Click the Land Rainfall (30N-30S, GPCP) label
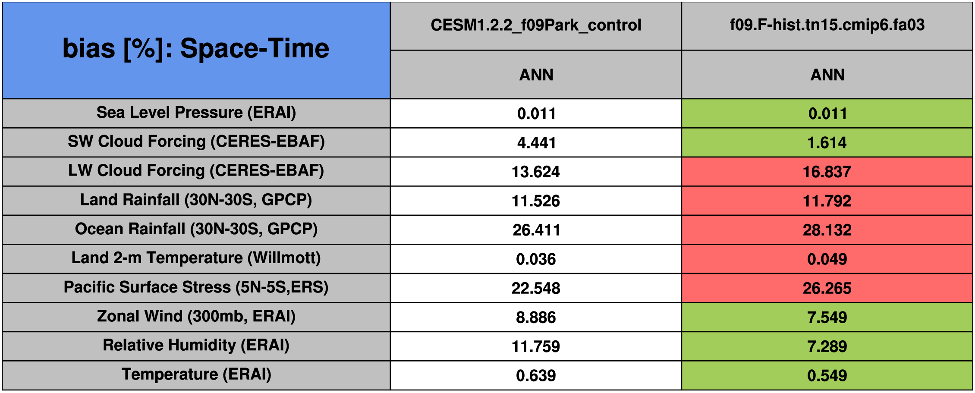 (196, 201)
